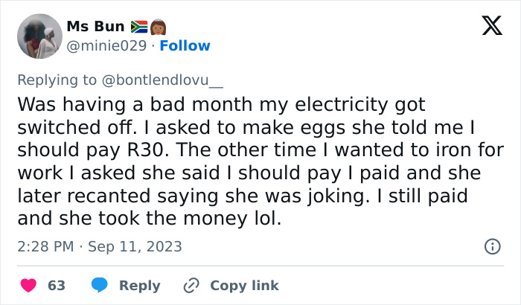Viewport: 521px width, 305px height.
Task: Open the Ms Bun display name
Action: point(95,28)
